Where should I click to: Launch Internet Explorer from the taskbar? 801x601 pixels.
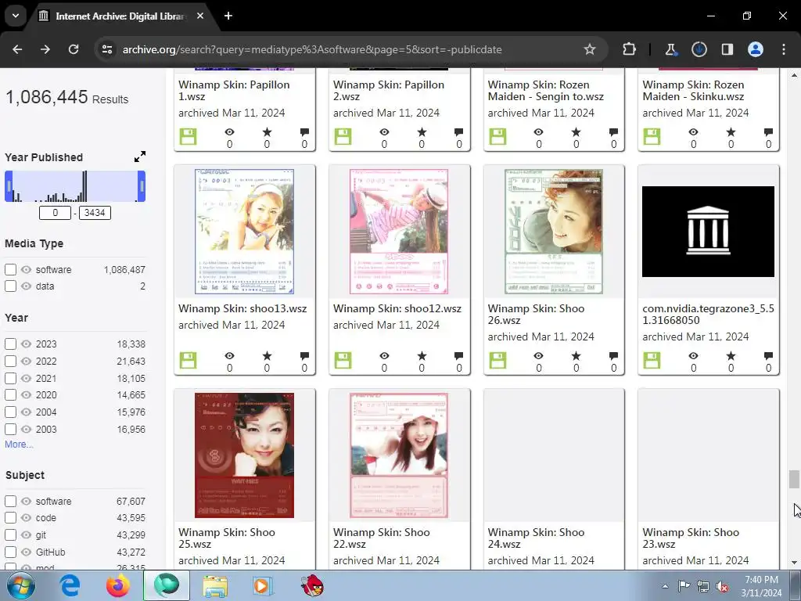70,585
